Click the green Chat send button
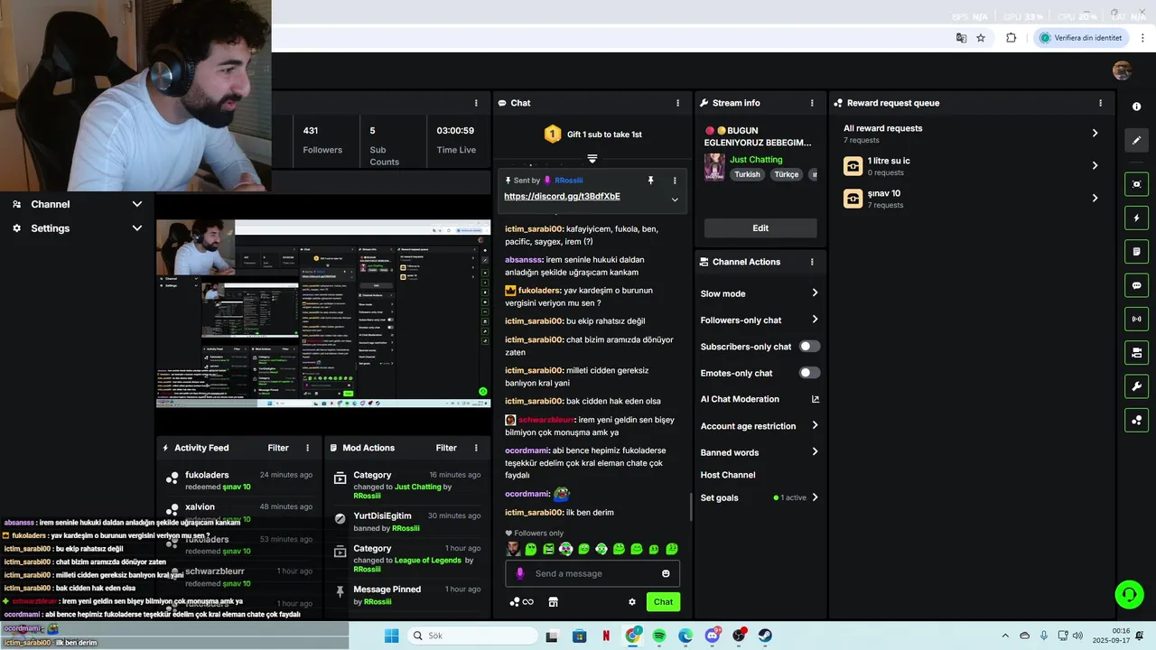This screenshot has height=650, width=1156. 663,602
